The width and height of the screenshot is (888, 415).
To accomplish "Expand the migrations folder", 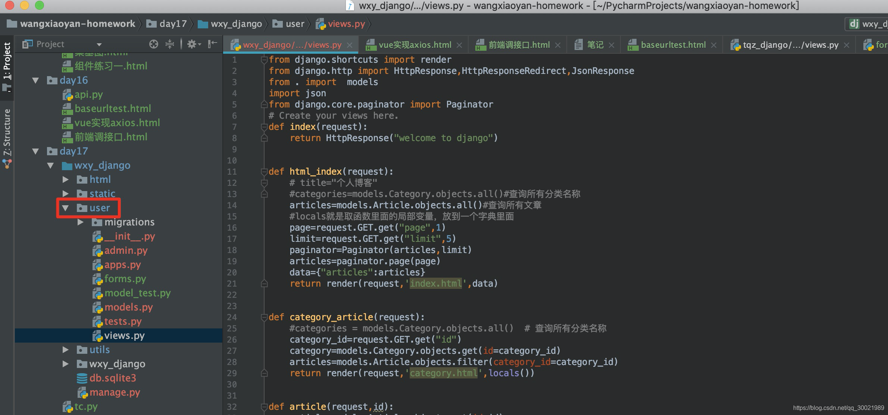I will (x=80, y=222).
